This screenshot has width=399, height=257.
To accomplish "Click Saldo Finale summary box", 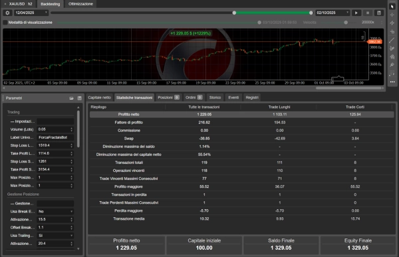I will tap(281, 245).
